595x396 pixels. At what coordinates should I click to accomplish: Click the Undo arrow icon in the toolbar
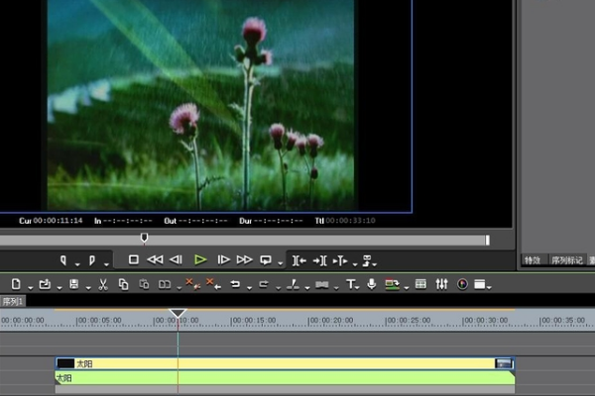click(235, 285)
